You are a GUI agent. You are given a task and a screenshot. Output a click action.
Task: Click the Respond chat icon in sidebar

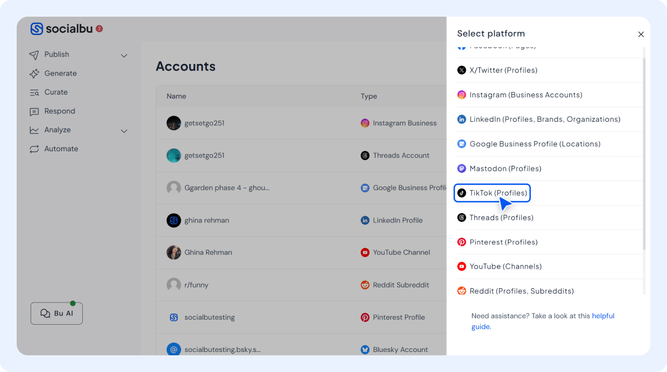point(34,111)
